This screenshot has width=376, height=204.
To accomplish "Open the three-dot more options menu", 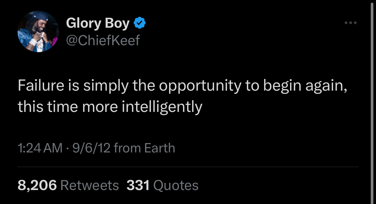I will 350,23.
